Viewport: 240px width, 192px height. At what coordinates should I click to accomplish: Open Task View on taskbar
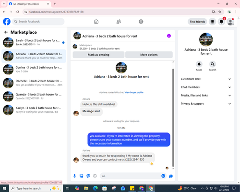(68, 188)
